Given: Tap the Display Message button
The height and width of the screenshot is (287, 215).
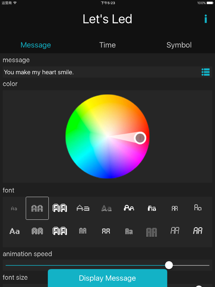Looking at the screenshot, I should [107, 278].
